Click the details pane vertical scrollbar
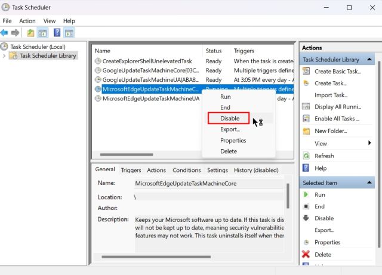This screenshot has height=275, width=382. 288,196
